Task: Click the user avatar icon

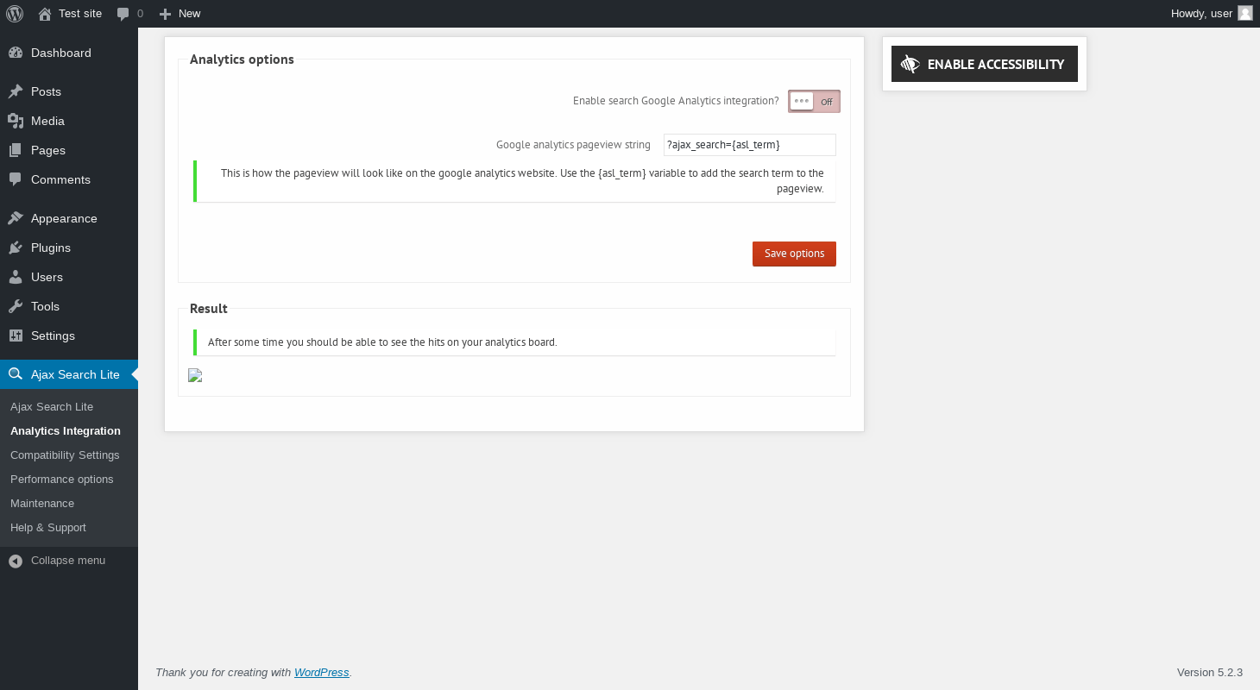Action: [1244, 13]
